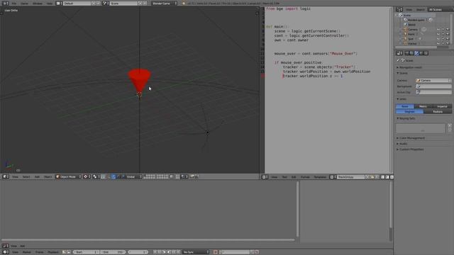The height and width of the screenshot is (255, 454).
Task: Select Radians rotation units
Action: pos(438,112)
